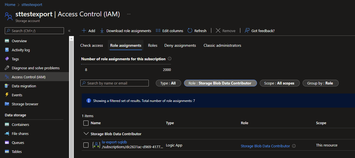Open the Role filter pill
The image size is (355, 158).
(220, 83)
